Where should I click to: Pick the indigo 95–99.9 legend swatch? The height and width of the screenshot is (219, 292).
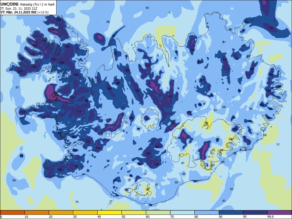pyautogui.click(x=255, y=213)
